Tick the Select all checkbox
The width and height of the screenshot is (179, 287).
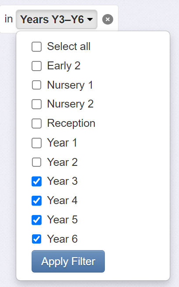tap(36, 47)
